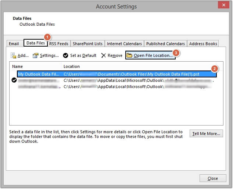Click the Open File Location... label
The image size is (233, 189).
click(x=153, y=55)
